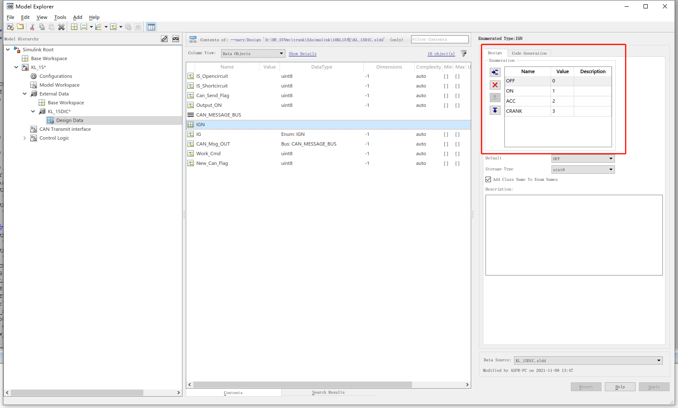Viewport: 678px width, 408px height.
Task: Collapse the External Data tree node
Action: tap(25, 94)
